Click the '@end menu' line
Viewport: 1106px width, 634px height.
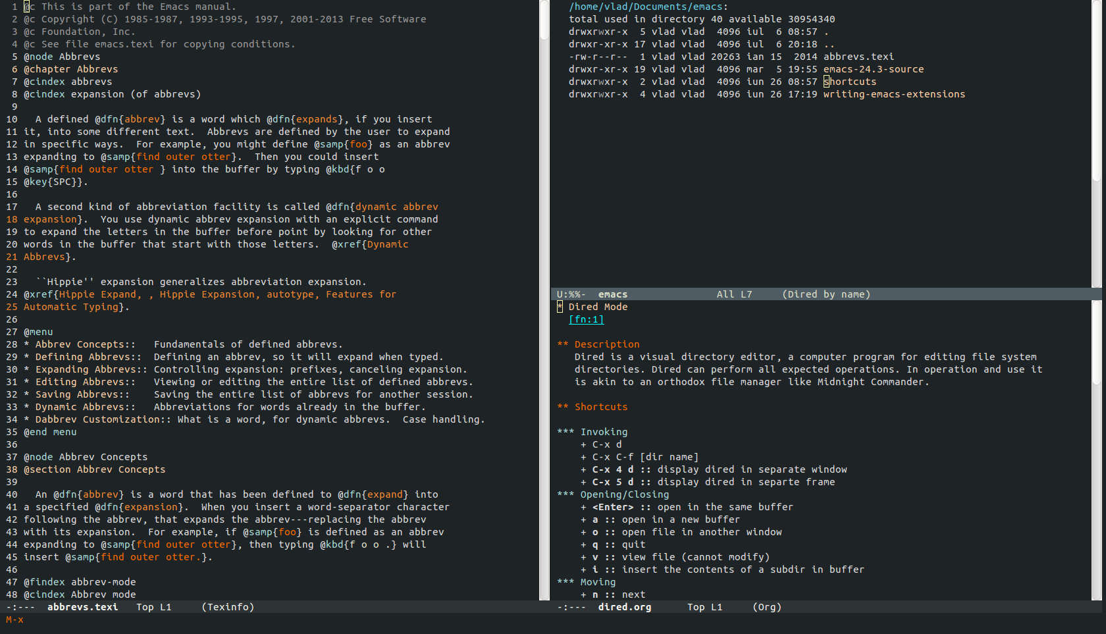coord(50,432)
